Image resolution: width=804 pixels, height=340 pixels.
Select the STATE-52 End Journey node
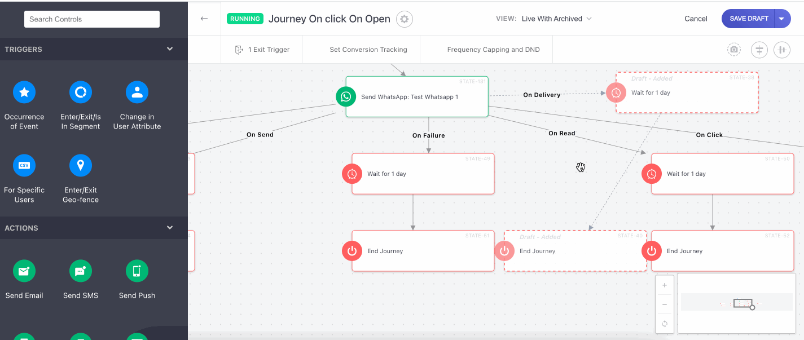click(723, 251)
